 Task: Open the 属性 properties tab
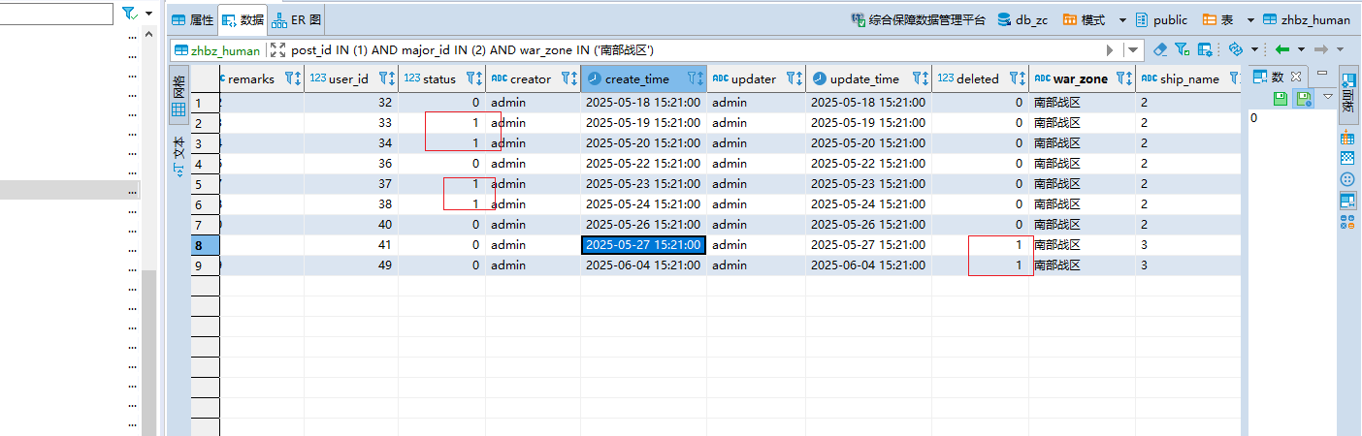(x=192, y=19)
